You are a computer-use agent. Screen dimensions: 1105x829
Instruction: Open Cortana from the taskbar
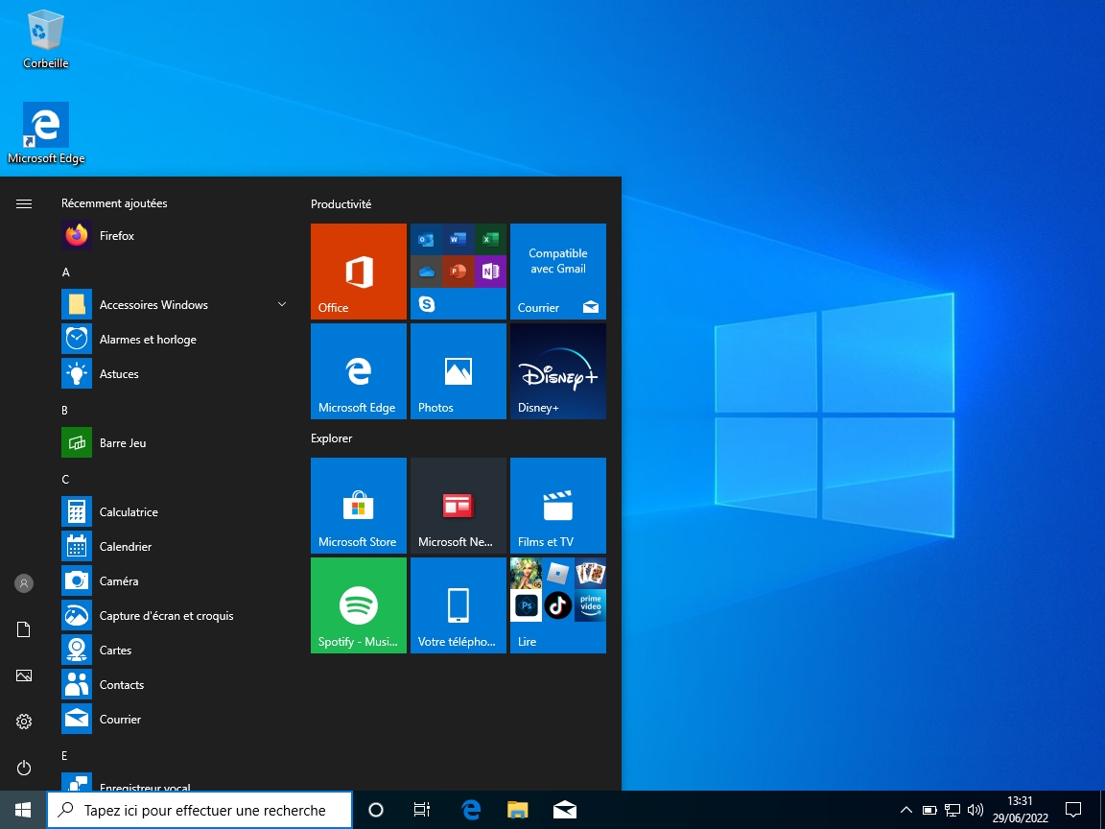(x=376, y=810)
